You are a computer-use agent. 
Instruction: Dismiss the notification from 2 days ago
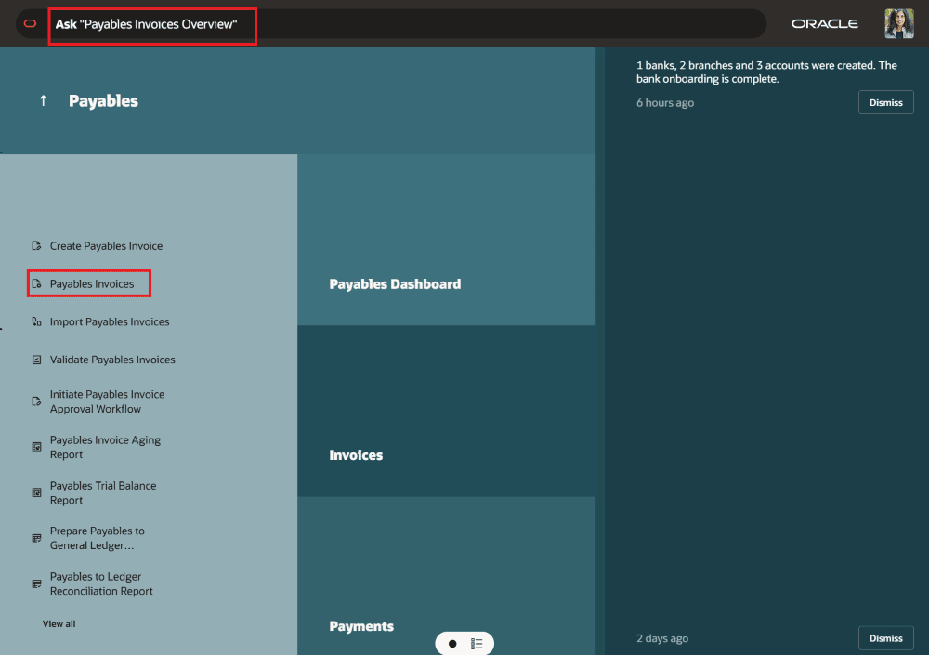(x=884, y=638)
